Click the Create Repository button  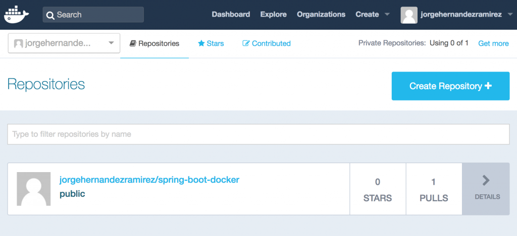coord(450,86)
